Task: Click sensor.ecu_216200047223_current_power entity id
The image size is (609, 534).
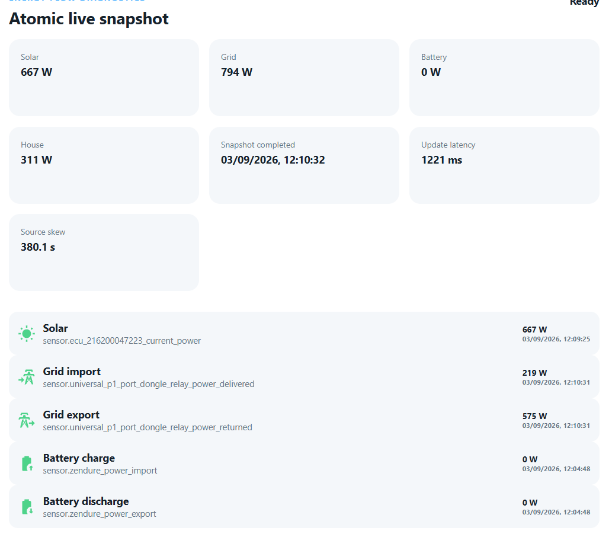Action: pos(121,341)
